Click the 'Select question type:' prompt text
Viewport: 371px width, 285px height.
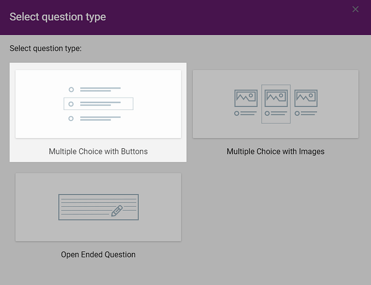pos(46,49)
